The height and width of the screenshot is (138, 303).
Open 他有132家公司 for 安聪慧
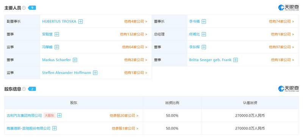tap(134, 34)
